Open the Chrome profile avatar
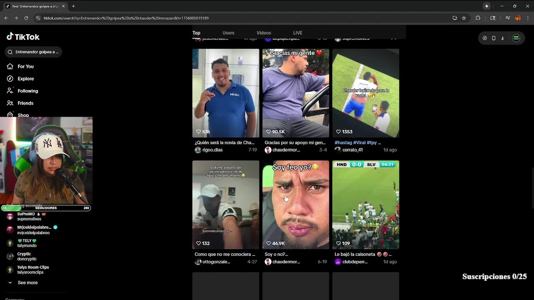Viewport: 534px width, 300px height. point(518,18)
